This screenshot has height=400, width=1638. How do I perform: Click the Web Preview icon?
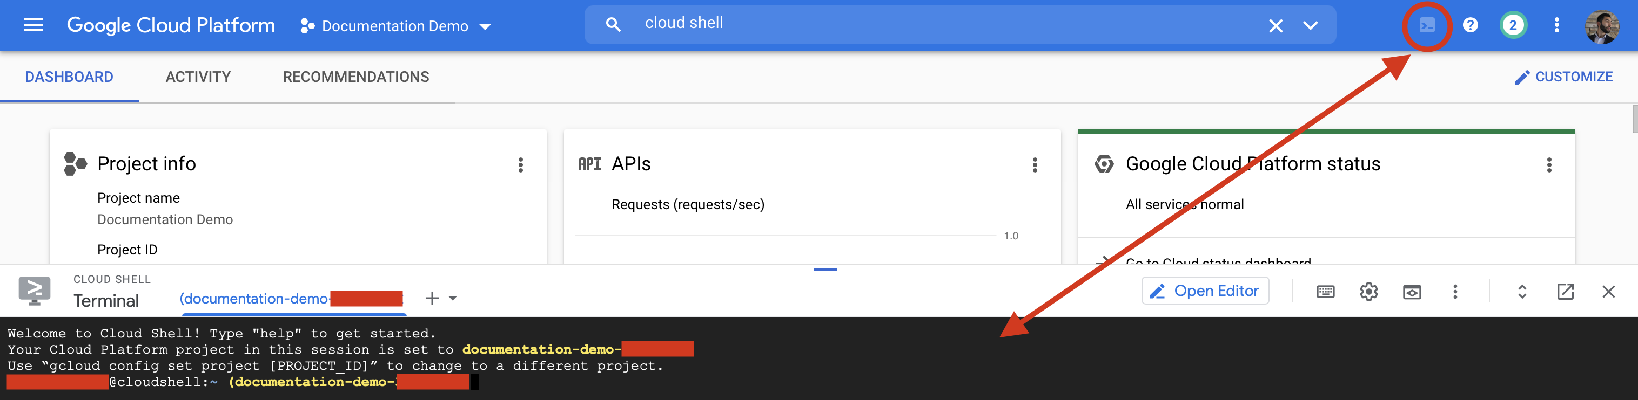click(1412, 292)
